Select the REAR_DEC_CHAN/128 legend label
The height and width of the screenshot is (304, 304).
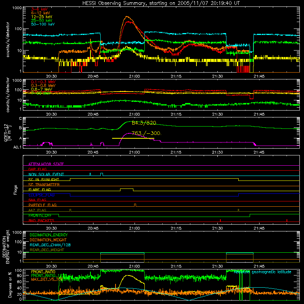[x=50, y=245]
